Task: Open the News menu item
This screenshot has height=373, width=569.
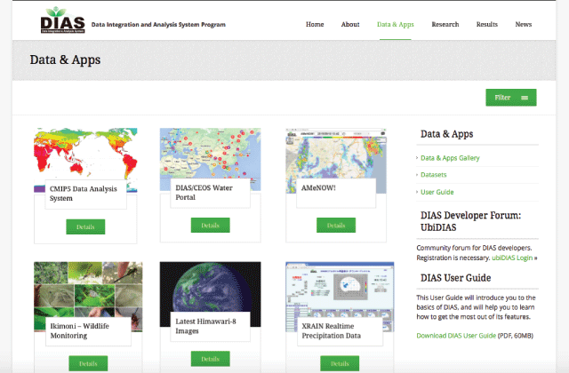Action: (x=524, y=24)
